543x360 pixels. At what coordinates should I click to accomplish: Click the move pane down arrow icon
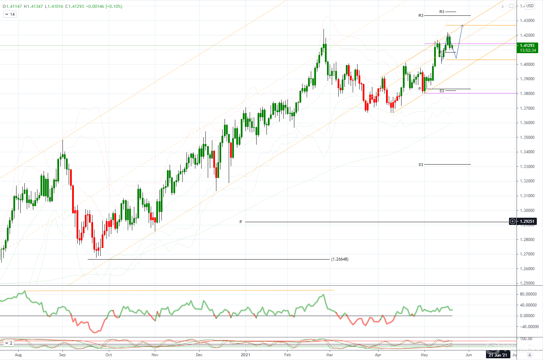coord(502,6)
